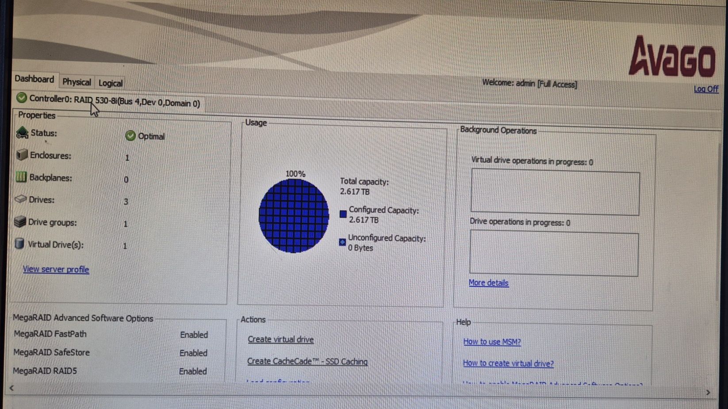
Task: Switch to the Logical tab
Action: [110, 83]
